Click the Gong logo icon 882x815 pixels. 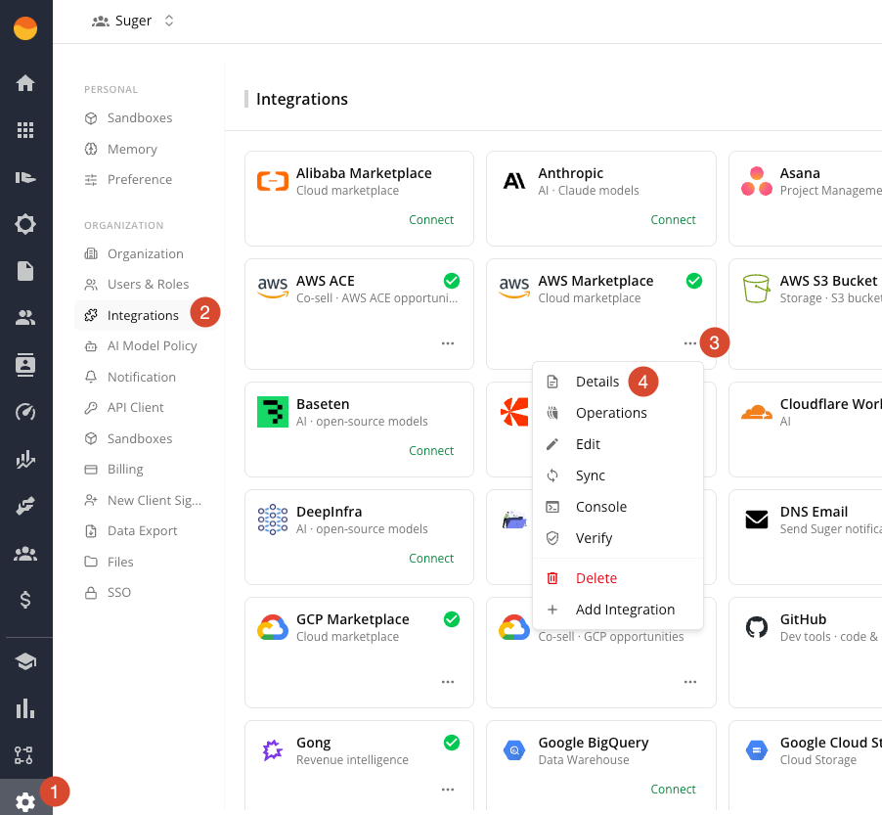(273, 749)
